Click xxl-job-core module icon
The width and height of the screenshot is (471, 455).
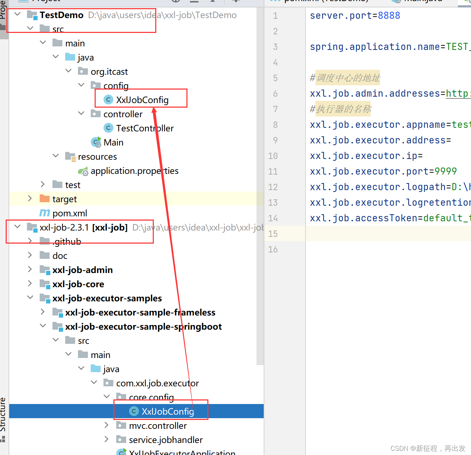coord(45,284)
